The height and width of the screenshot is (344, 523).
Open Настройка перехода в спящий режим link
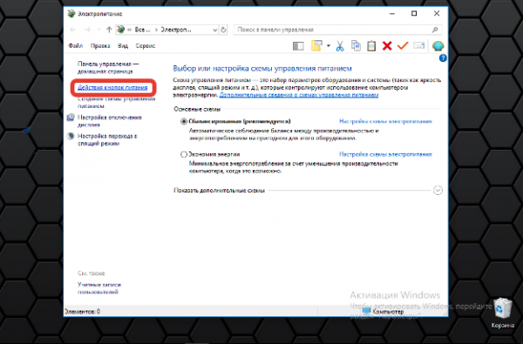coord(107,139)
